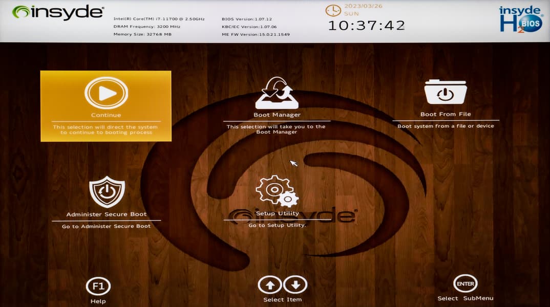Viewport: 550px width, 307px height.
Task: Click the Memory Size: 32768 MB text
Action: tap(142, 34)
